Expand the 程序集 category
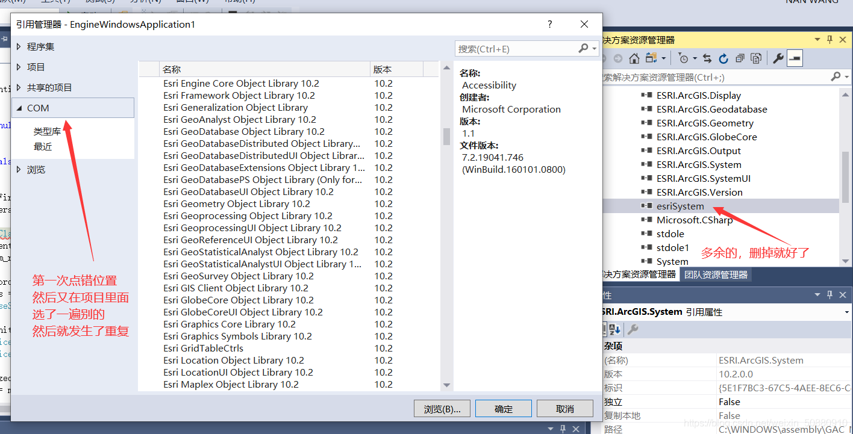 pos(19,46)
